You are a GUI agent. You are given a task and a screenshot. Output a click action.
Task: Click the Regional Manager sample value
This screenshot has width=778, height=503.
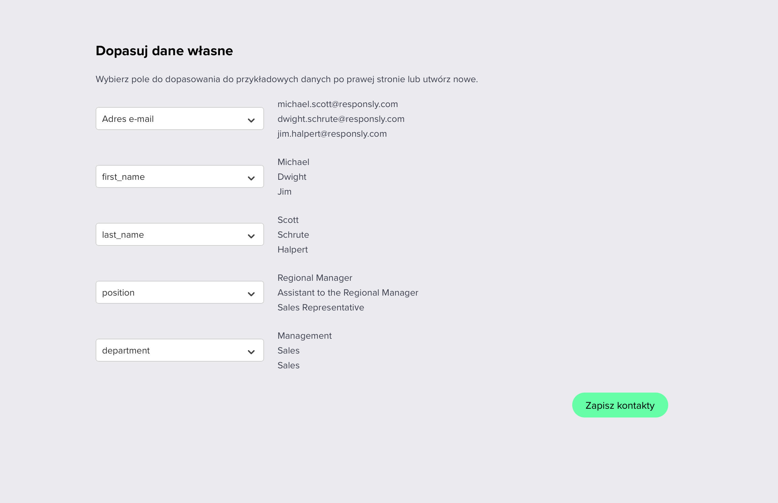coord(315,278)
